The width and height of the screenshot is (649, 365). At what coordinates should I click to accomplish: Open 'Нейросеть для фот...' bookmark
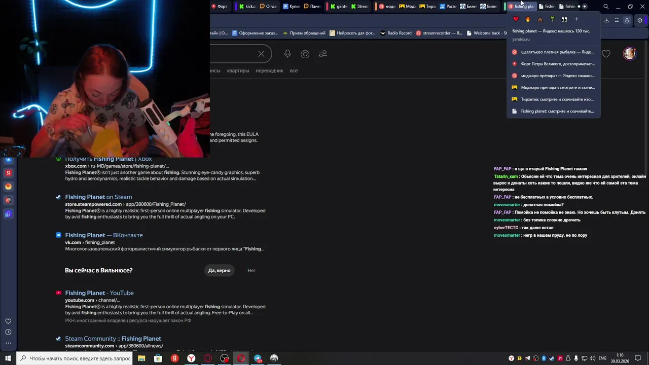tap(352, 33)
